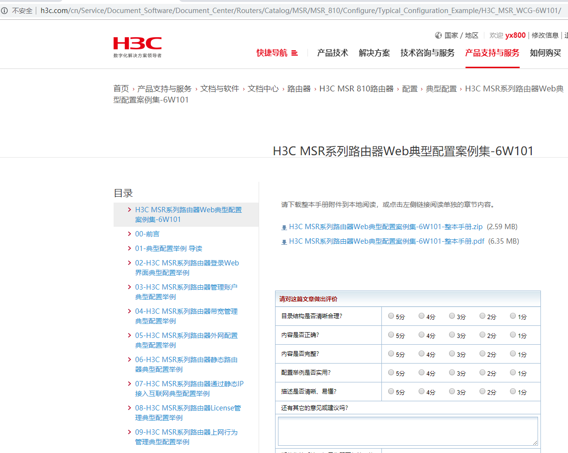The width and height of the screenshot is (568, 453).
Task: Open 02 登录Web界面典型配置举例 chapter
Action: [x=187, y=268]
